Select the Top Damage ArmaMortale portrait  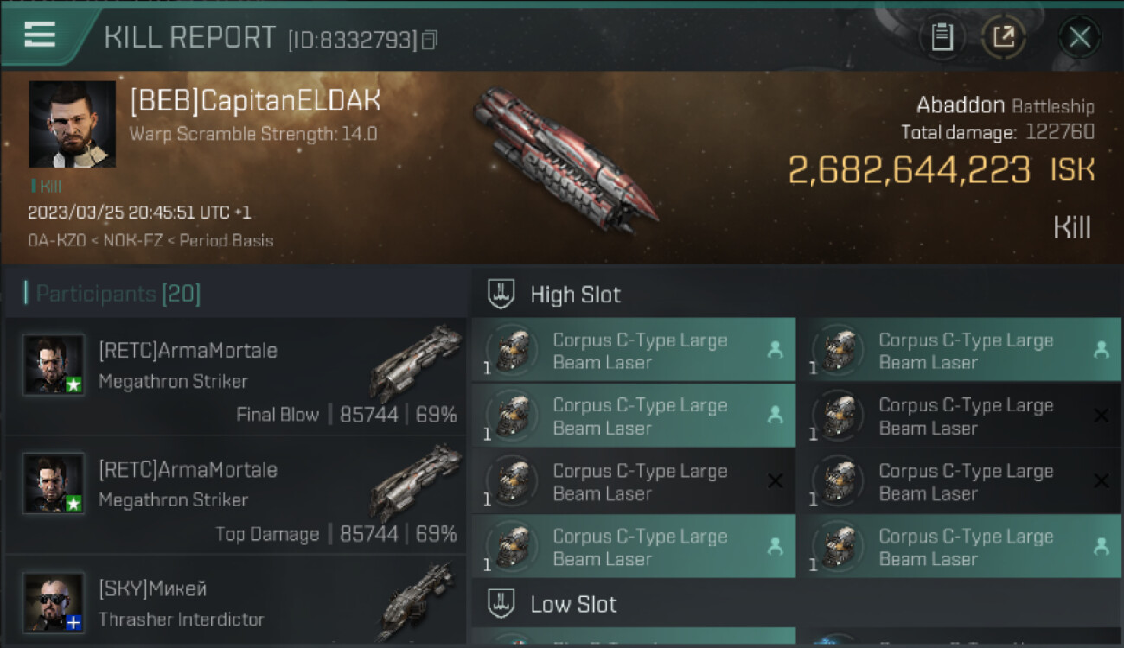54,484
